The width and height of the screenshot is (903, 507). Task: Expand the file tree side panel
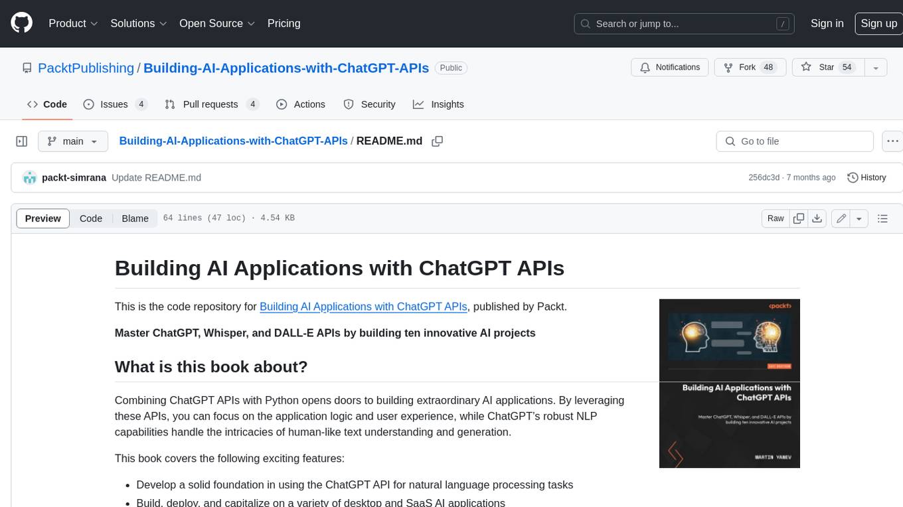pyautogui.click(x=21, y=141)
